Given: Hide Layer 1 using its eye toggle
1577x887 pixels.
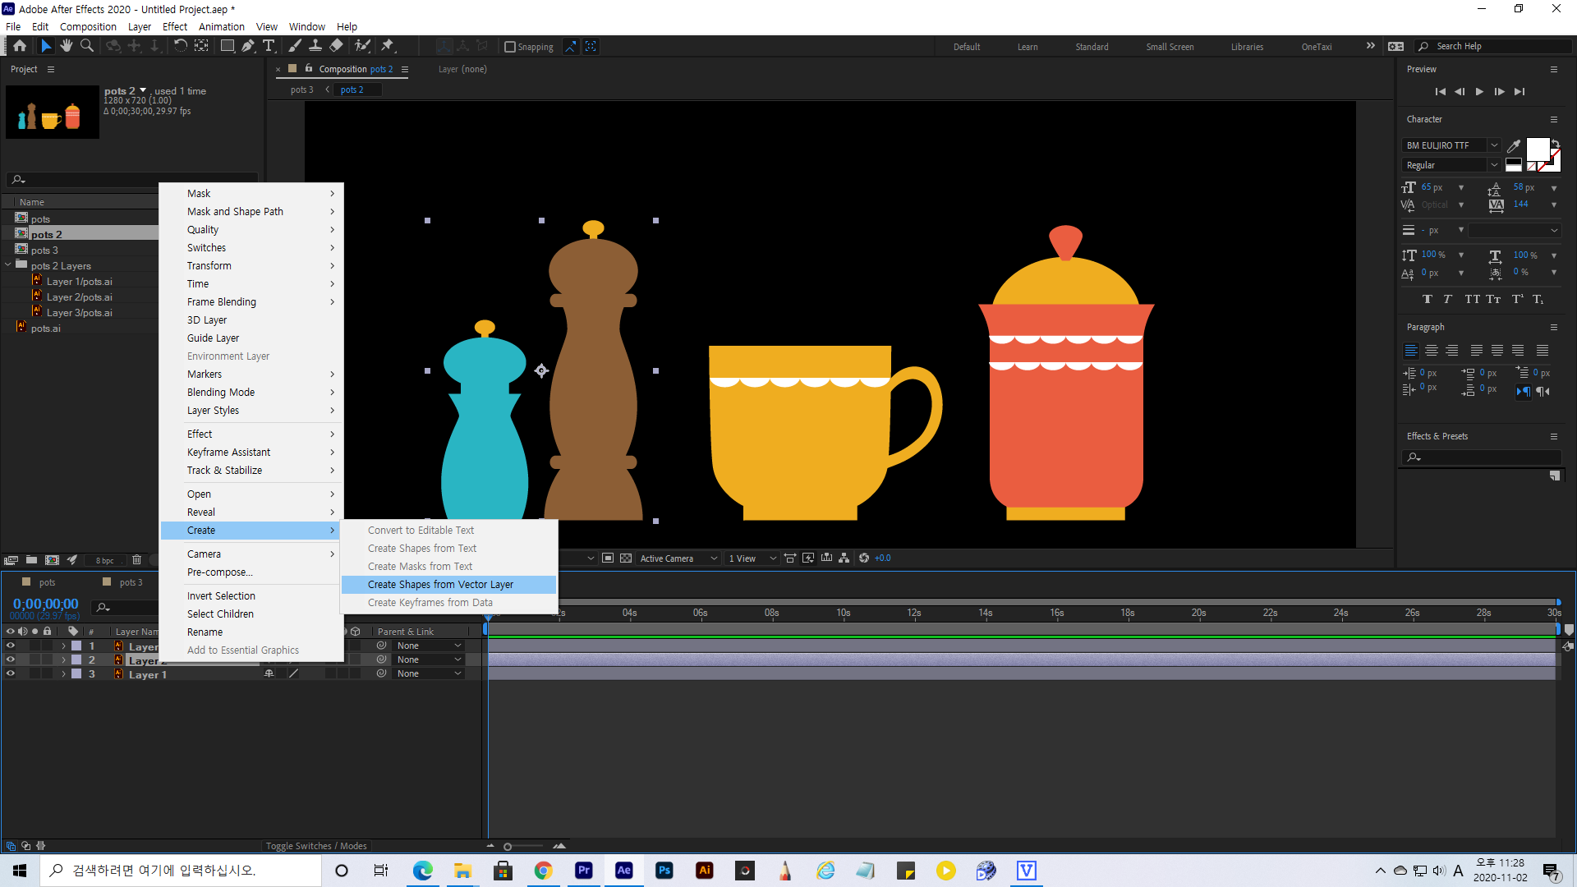Looking at the screenshot, I should 11,673.
